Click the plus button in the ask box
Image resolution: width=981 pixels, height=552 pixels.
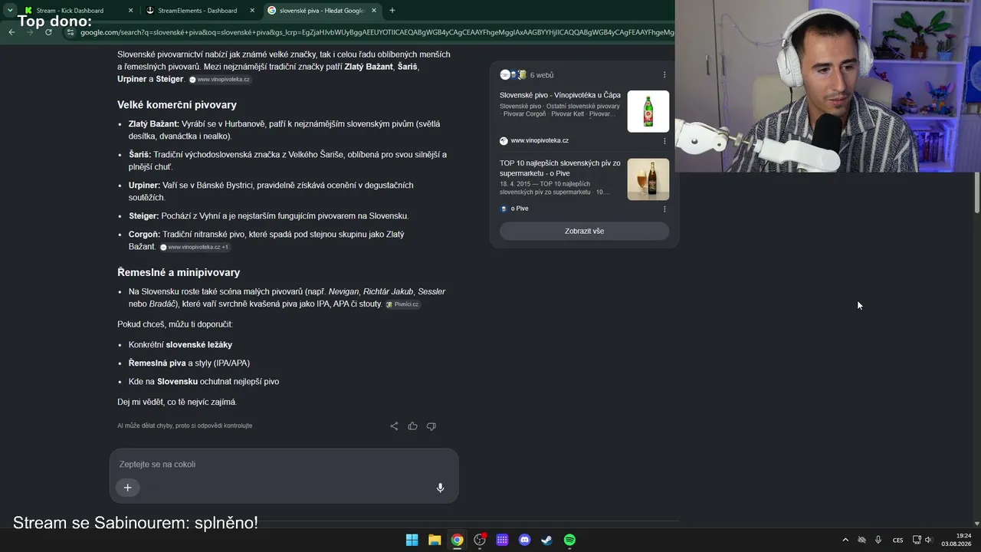click(x=128, y=488)
